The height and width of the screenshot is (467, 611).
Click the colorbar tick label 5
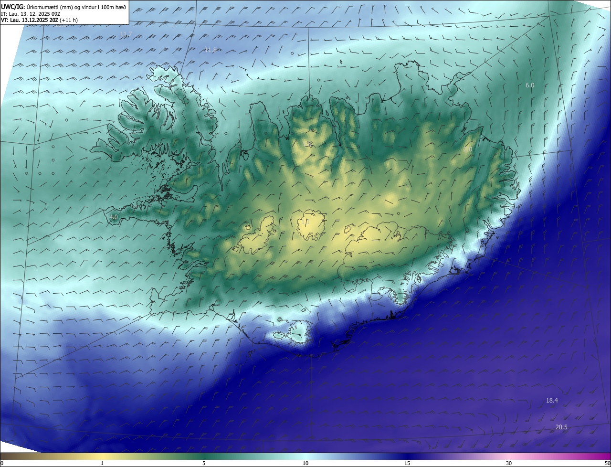coord(204,463)
